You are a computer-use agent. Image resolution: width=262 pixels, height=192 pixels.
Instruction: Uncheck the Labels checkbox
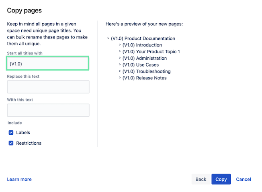(x=11, y=133)
